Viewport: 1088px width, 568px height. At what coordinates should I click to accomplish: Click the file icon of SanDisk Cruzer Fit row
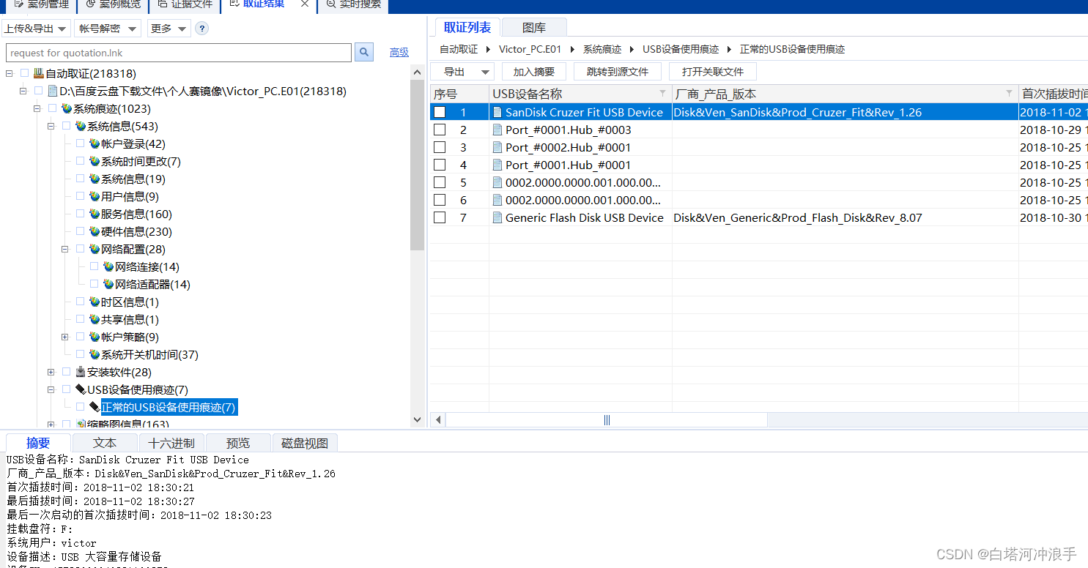point(497,112)
